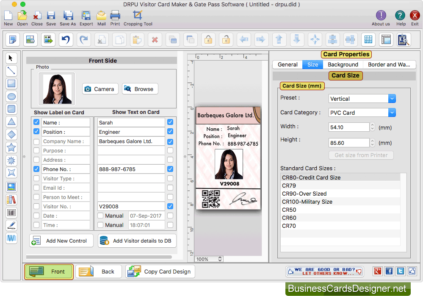Toggle the Phone No. label checkbox
Image resolution: width=423 pixels, height=296 pixels.
point(36,169)
